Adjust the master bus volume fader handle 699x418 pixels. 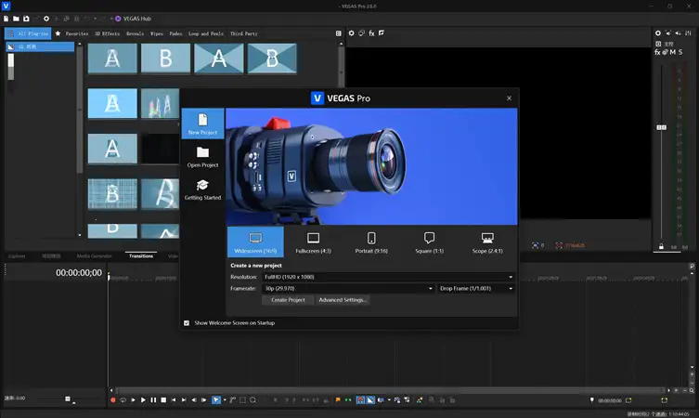click(662, 127)
